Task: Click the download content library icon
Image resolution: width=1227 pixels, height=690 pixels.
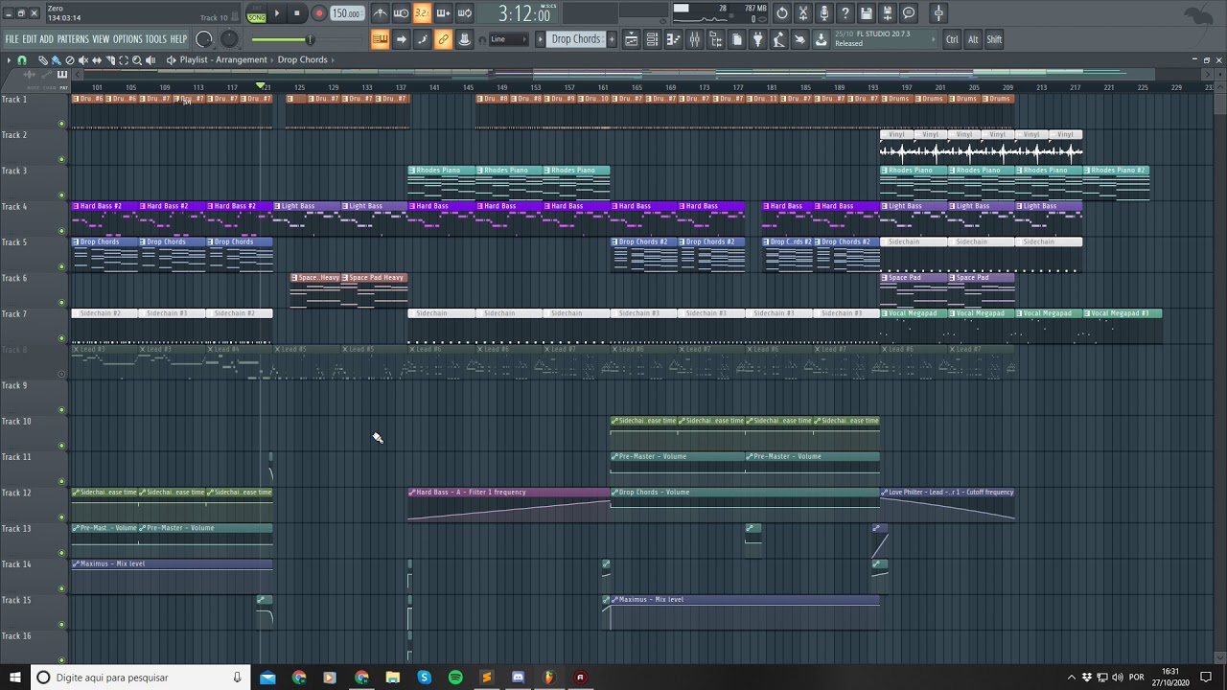Action: [x=822, y=39]
